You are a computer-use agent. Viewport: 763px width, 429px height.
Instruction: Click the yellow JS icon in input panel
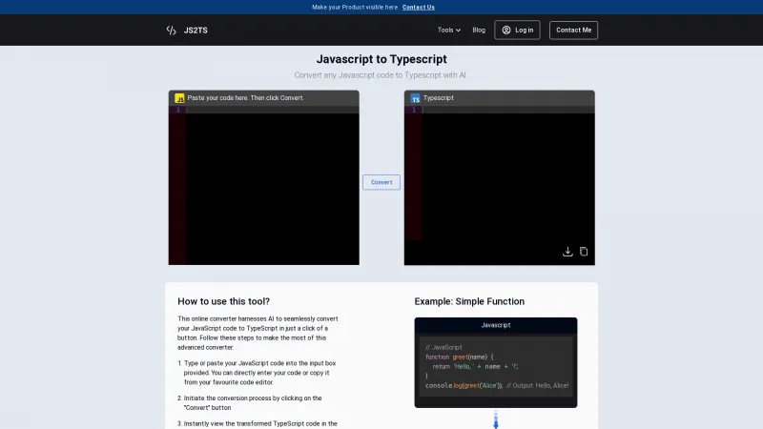pyautogui.click(x=179, y=98)
